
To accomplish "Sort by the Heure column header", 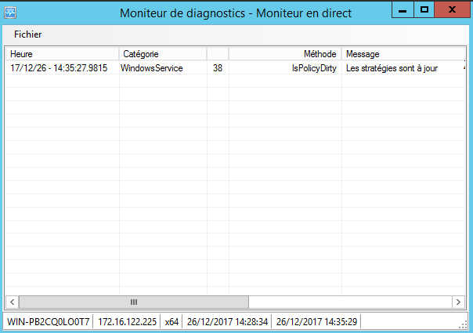I will (x=63, y=54).
